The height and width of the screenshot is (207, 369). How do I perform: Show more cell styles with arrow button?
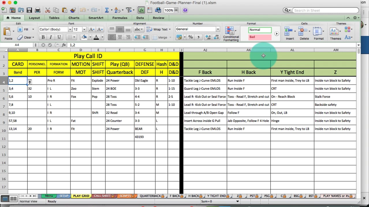277,34
